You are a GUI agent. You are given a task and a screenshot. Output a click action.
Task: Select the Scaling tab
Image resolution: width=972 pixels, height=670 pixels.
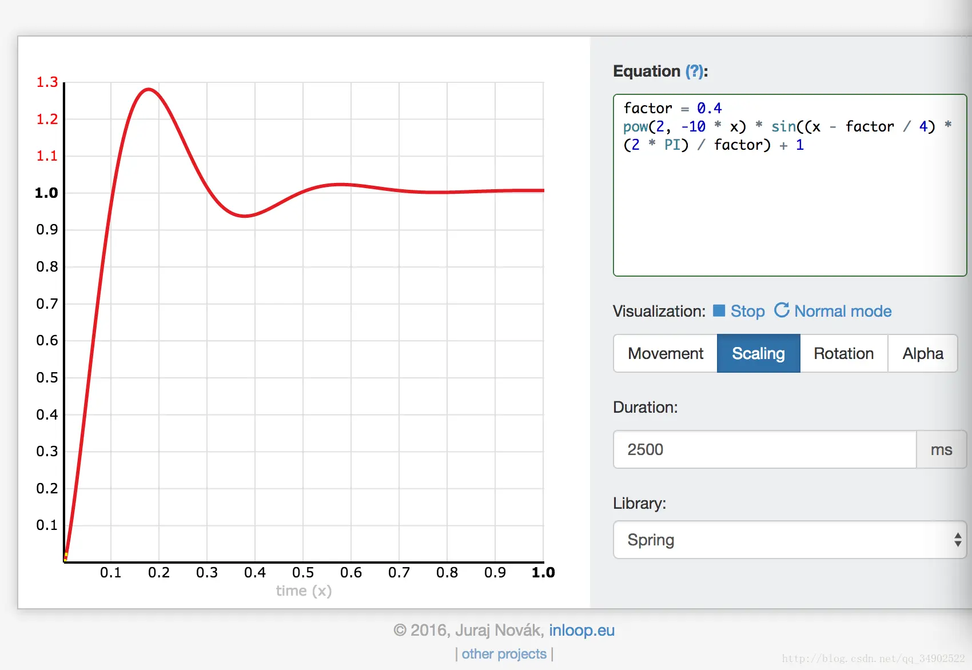coord(758,353)
